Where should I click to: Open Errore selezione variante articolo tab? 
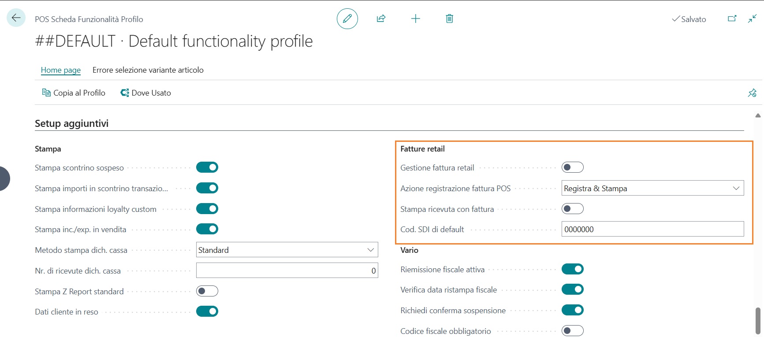(x=148, y=70)
